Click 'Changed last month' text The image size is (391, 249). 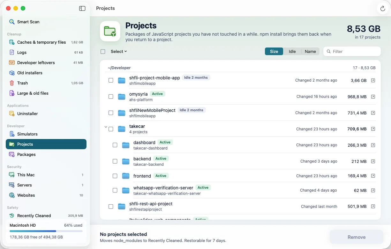tap(319, 207)
